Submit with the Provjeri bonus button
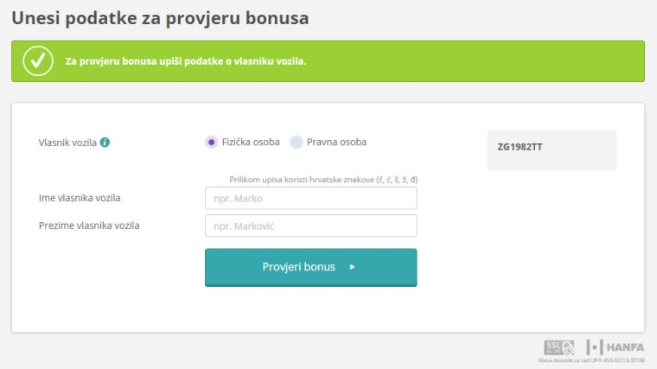The height and width of the screenshot is (369, 657). click(x=311, y=267)
